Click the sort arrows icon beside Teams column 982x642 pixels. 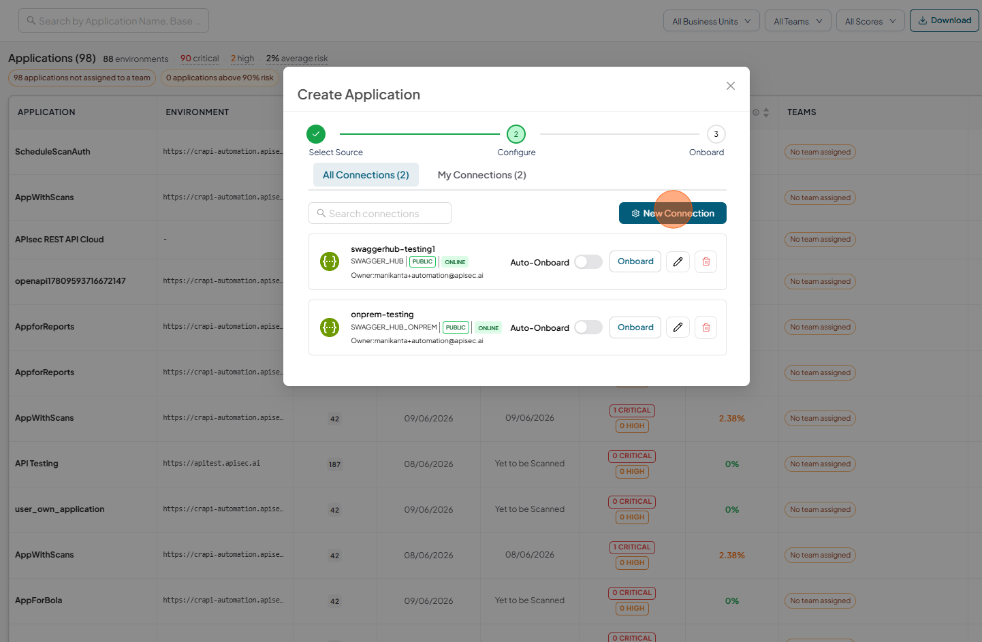(765, 112)
